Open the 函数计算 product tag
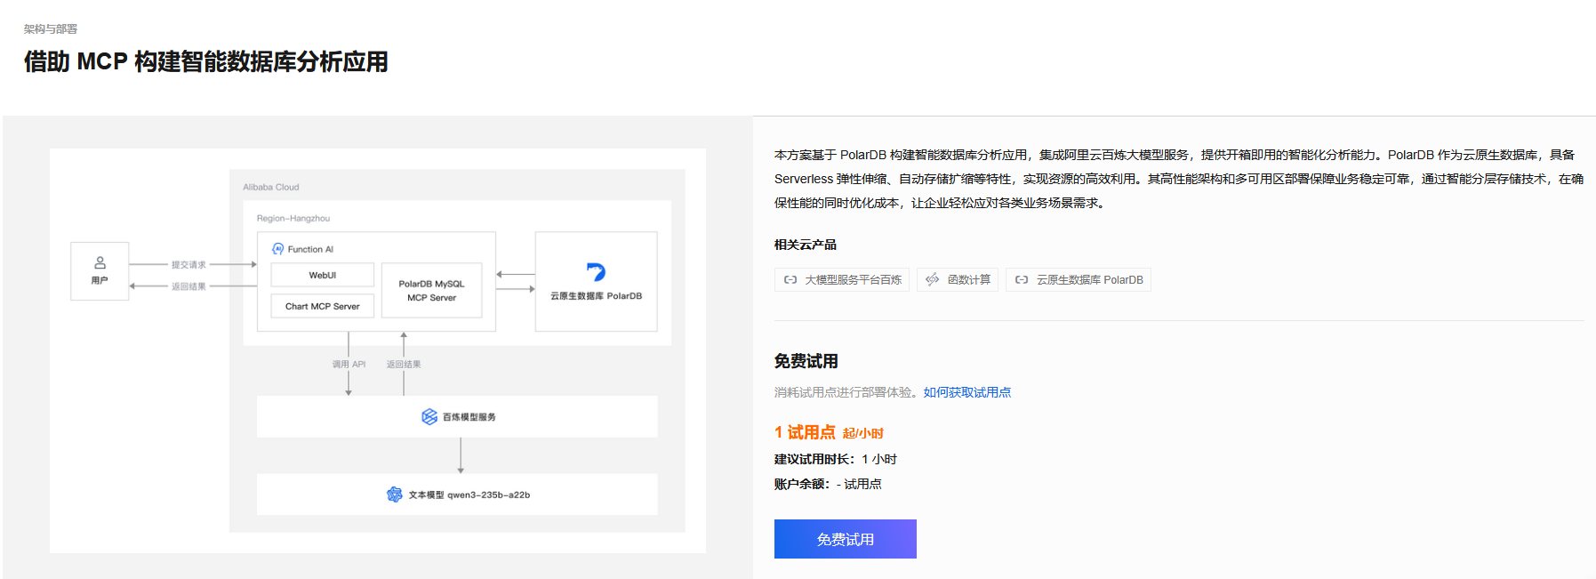The image size is (1596, 579). (958, 280)
